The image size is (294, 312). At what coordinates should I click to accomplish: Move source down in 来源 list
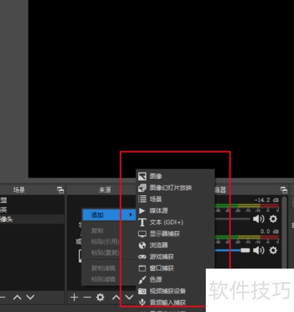pos(129,297)
